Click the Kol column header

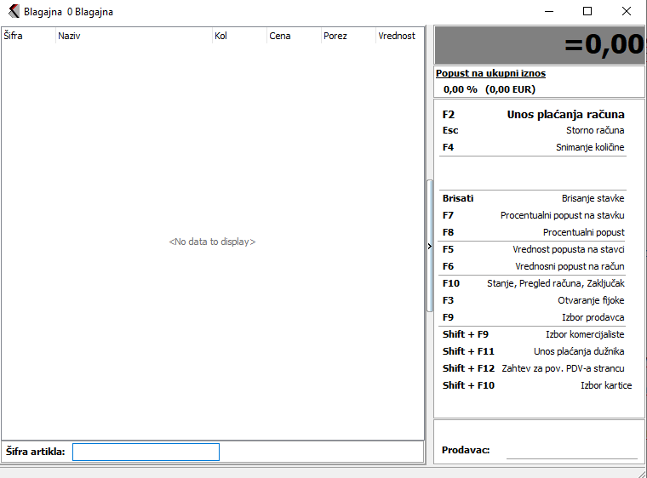pos(238,36)
